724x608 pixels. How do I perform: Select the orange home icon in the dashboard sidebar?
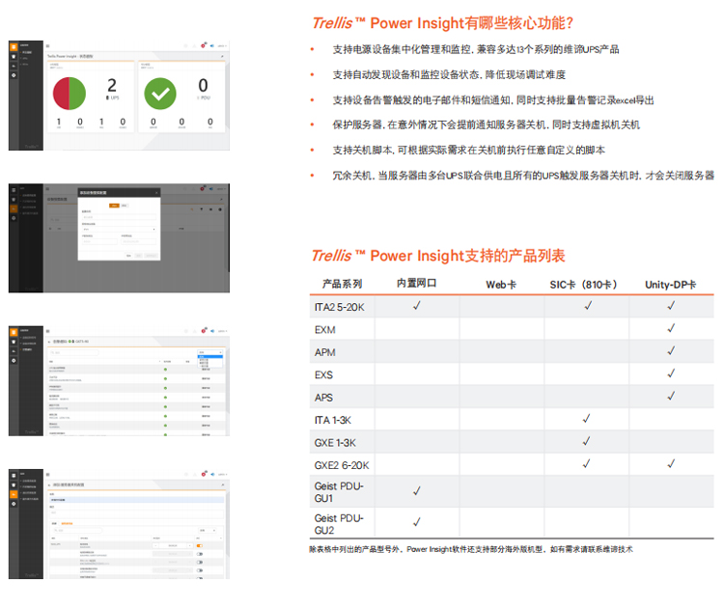pos(14,45)
